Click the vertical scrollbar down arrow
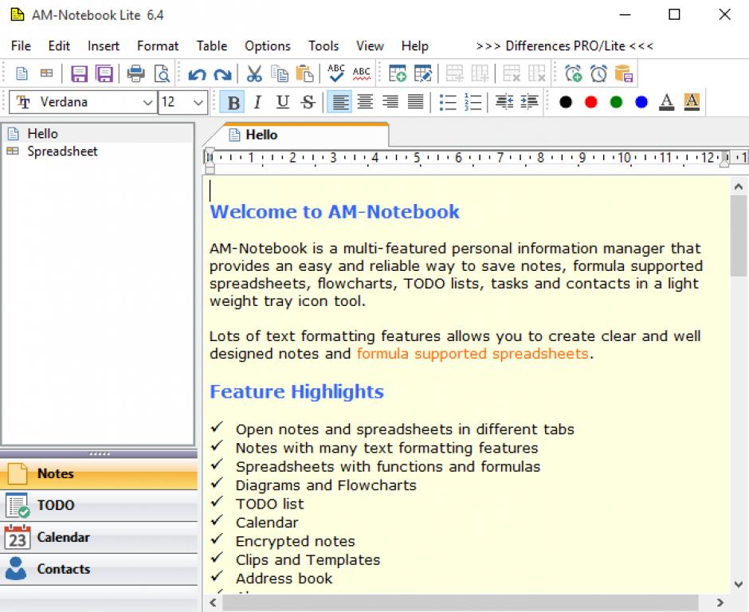Image resolution: width=749 pixels, height=612 pixels. tap(739, 584)
